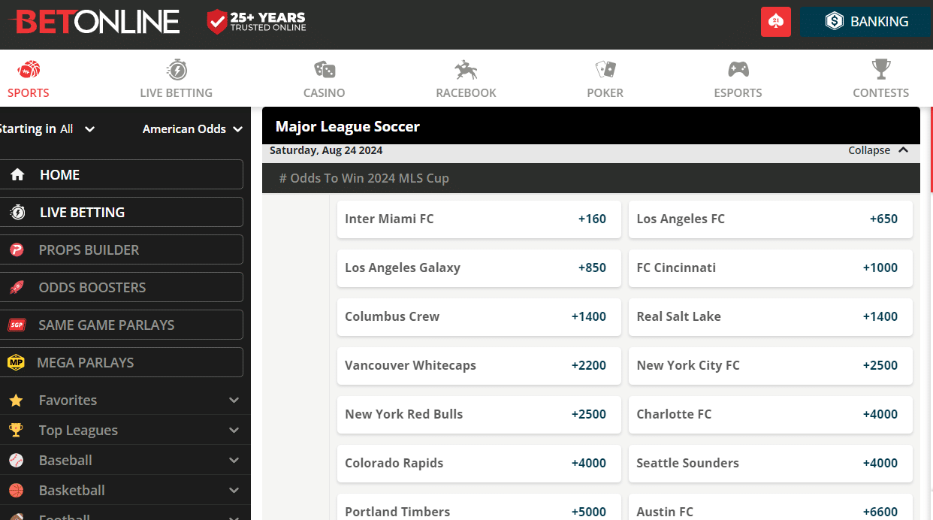
Task: Select Seattle Sounders at +4000
Action: pos(771,464)
